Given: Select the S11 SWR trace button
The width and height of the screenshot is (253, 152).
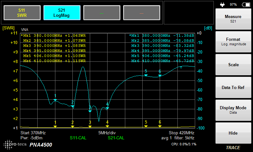Looking at the screenshot, I should point(22,12).
